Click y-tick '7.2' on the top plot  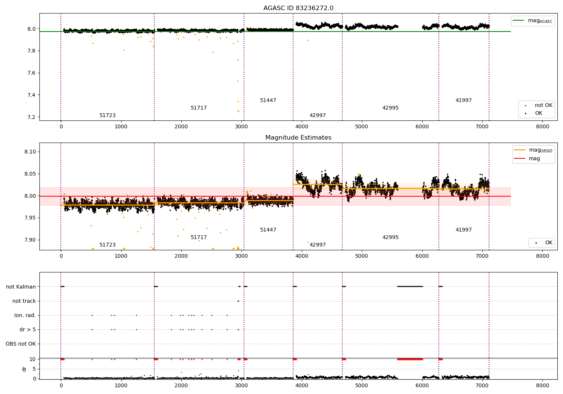[32, 117]
